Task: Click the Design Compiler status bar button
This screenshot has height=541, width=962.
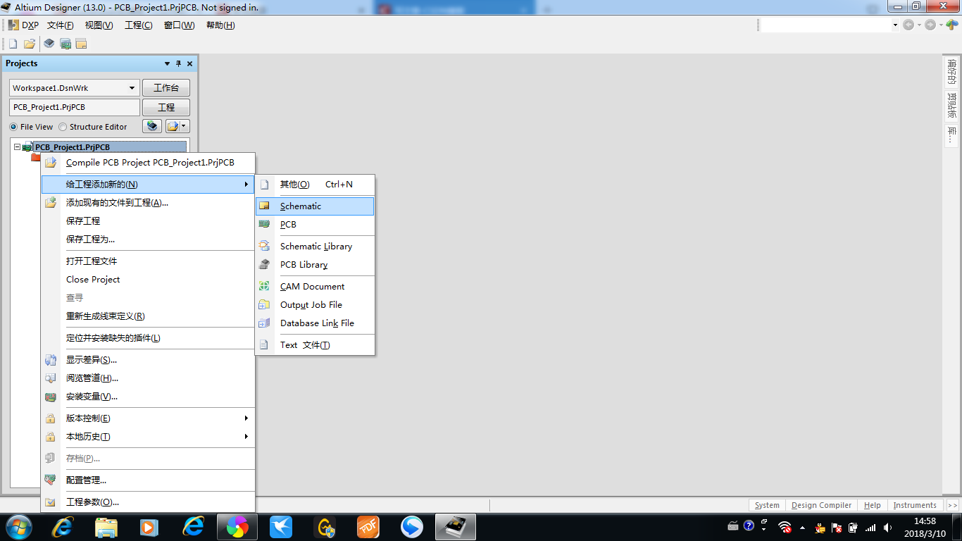Action: [x=822, y=505]
